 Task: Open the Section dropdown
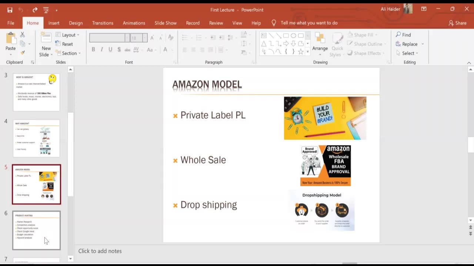68,53
